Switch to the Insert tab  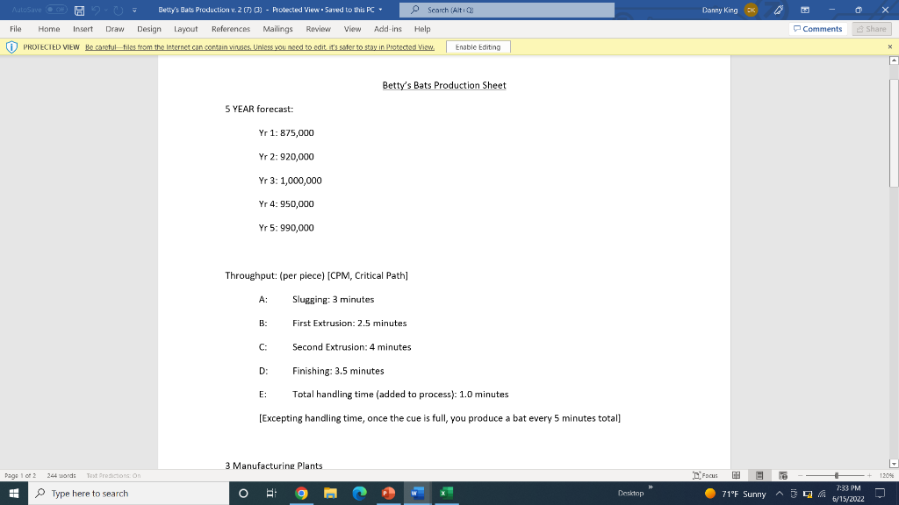tap(83, 29)
